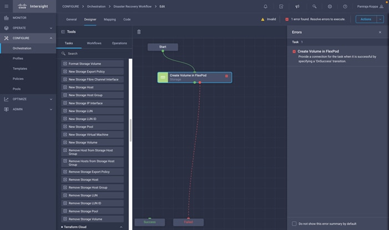The height and width of the screenshot is (230, 389).
Task: Collapse the Terraform Cloud task group
Action: 121,227
